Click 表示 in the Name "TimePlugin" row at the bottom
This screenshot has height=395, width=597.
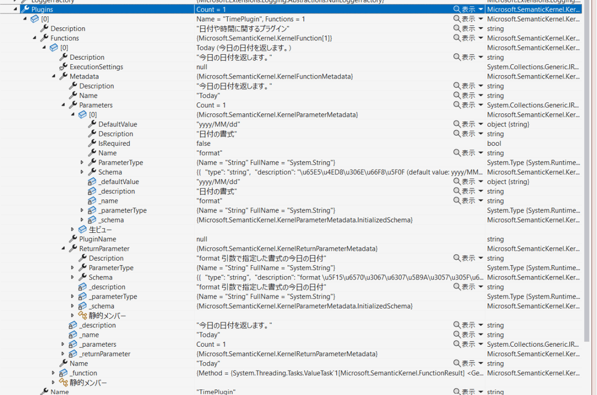[x=468, y=392]
